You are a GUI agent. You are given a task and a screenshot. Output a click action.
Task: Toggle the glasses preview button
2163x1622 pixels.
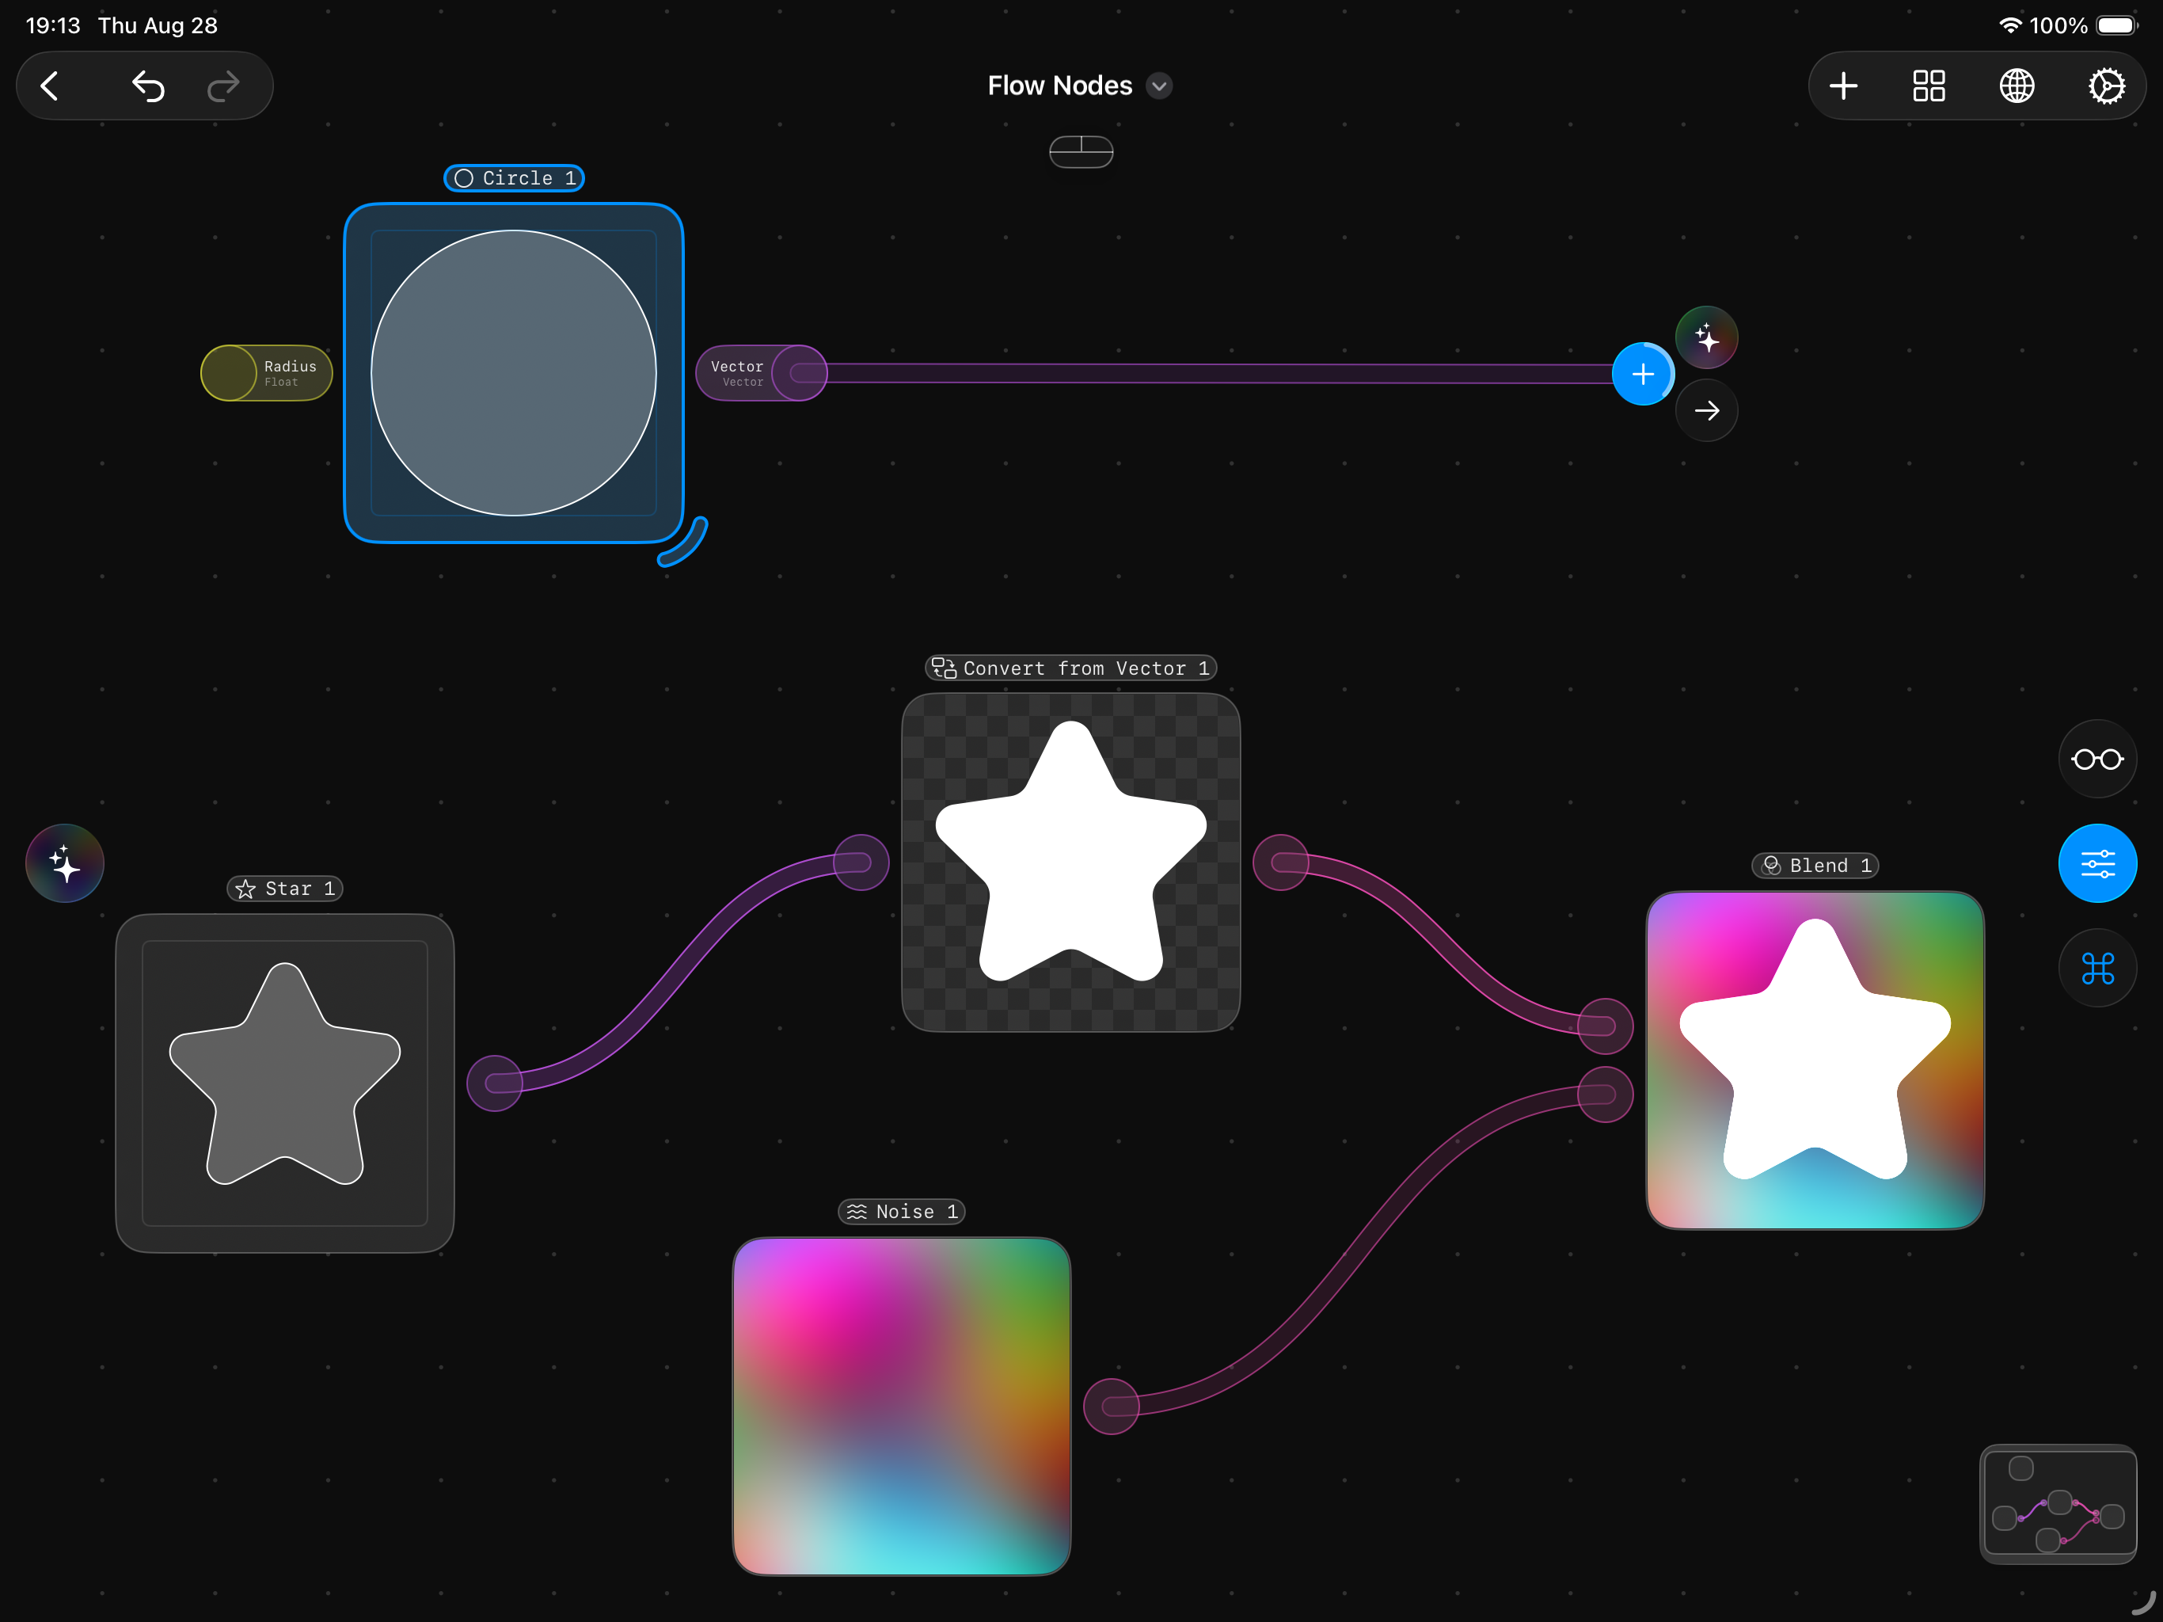pyautogui.click(x=2097, y=760)
